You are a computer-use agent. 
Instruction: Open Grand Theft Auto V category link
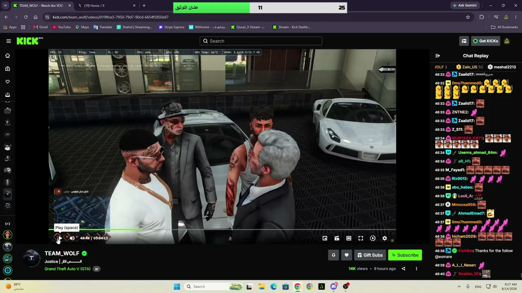point(68,269)
